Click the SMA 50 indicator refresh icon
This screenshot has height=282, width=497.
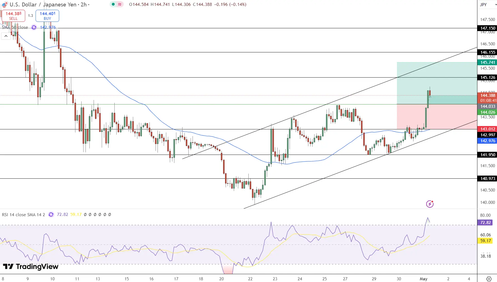click(x=34, y=27)
